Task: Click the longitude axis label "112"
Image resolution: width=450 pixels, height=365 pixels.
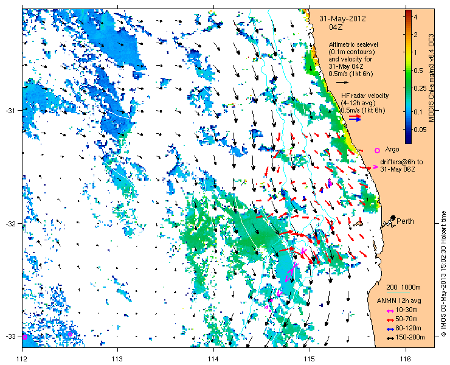Action: tap(22, 359)
